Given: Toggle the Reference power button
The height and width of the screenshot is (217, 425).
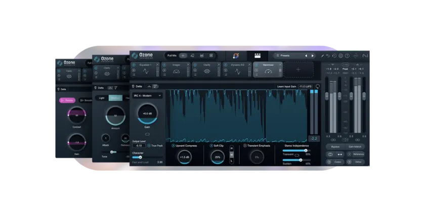Looking at the screenshot, I should click(x=350, y=154).
